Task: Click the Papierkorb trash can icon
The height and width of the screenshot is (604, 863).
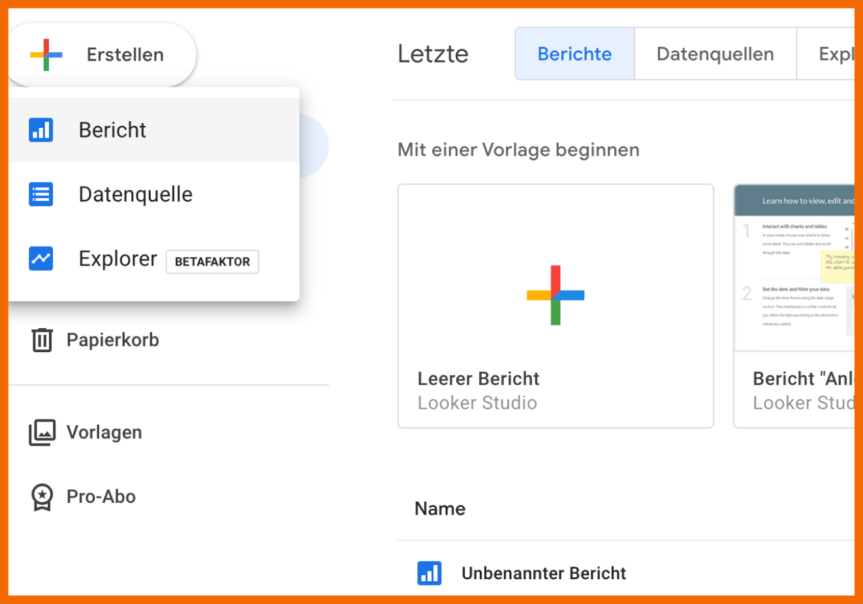Action: pos(42,340)
